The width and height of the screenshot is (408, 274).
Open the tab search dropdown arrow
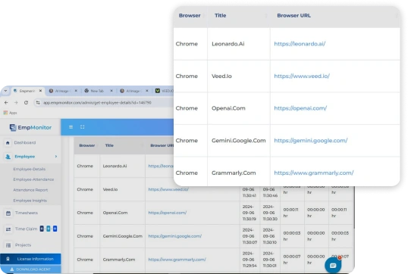pos(5,91)
